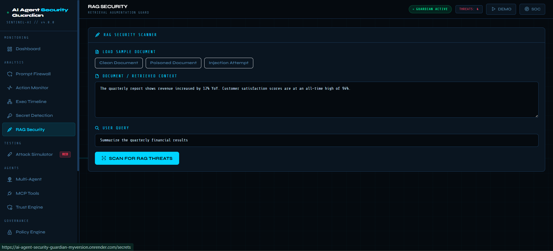The width and height of the screenshot is (553, 251).
Task: Click the Trust Engine shield icon
Action: (x=10, y=207)
